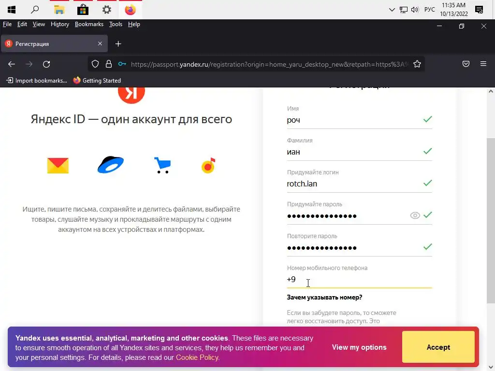Click the address bar URL

point(270,64)
